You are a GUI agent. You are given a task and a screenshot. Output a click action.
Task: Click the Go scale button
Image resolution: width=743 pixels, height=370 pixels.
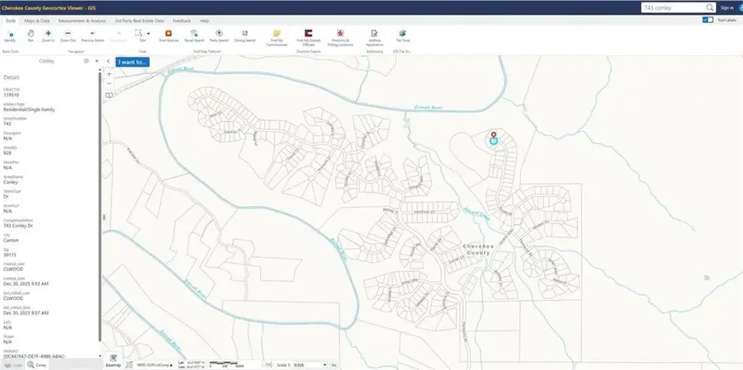coord(334,365)
